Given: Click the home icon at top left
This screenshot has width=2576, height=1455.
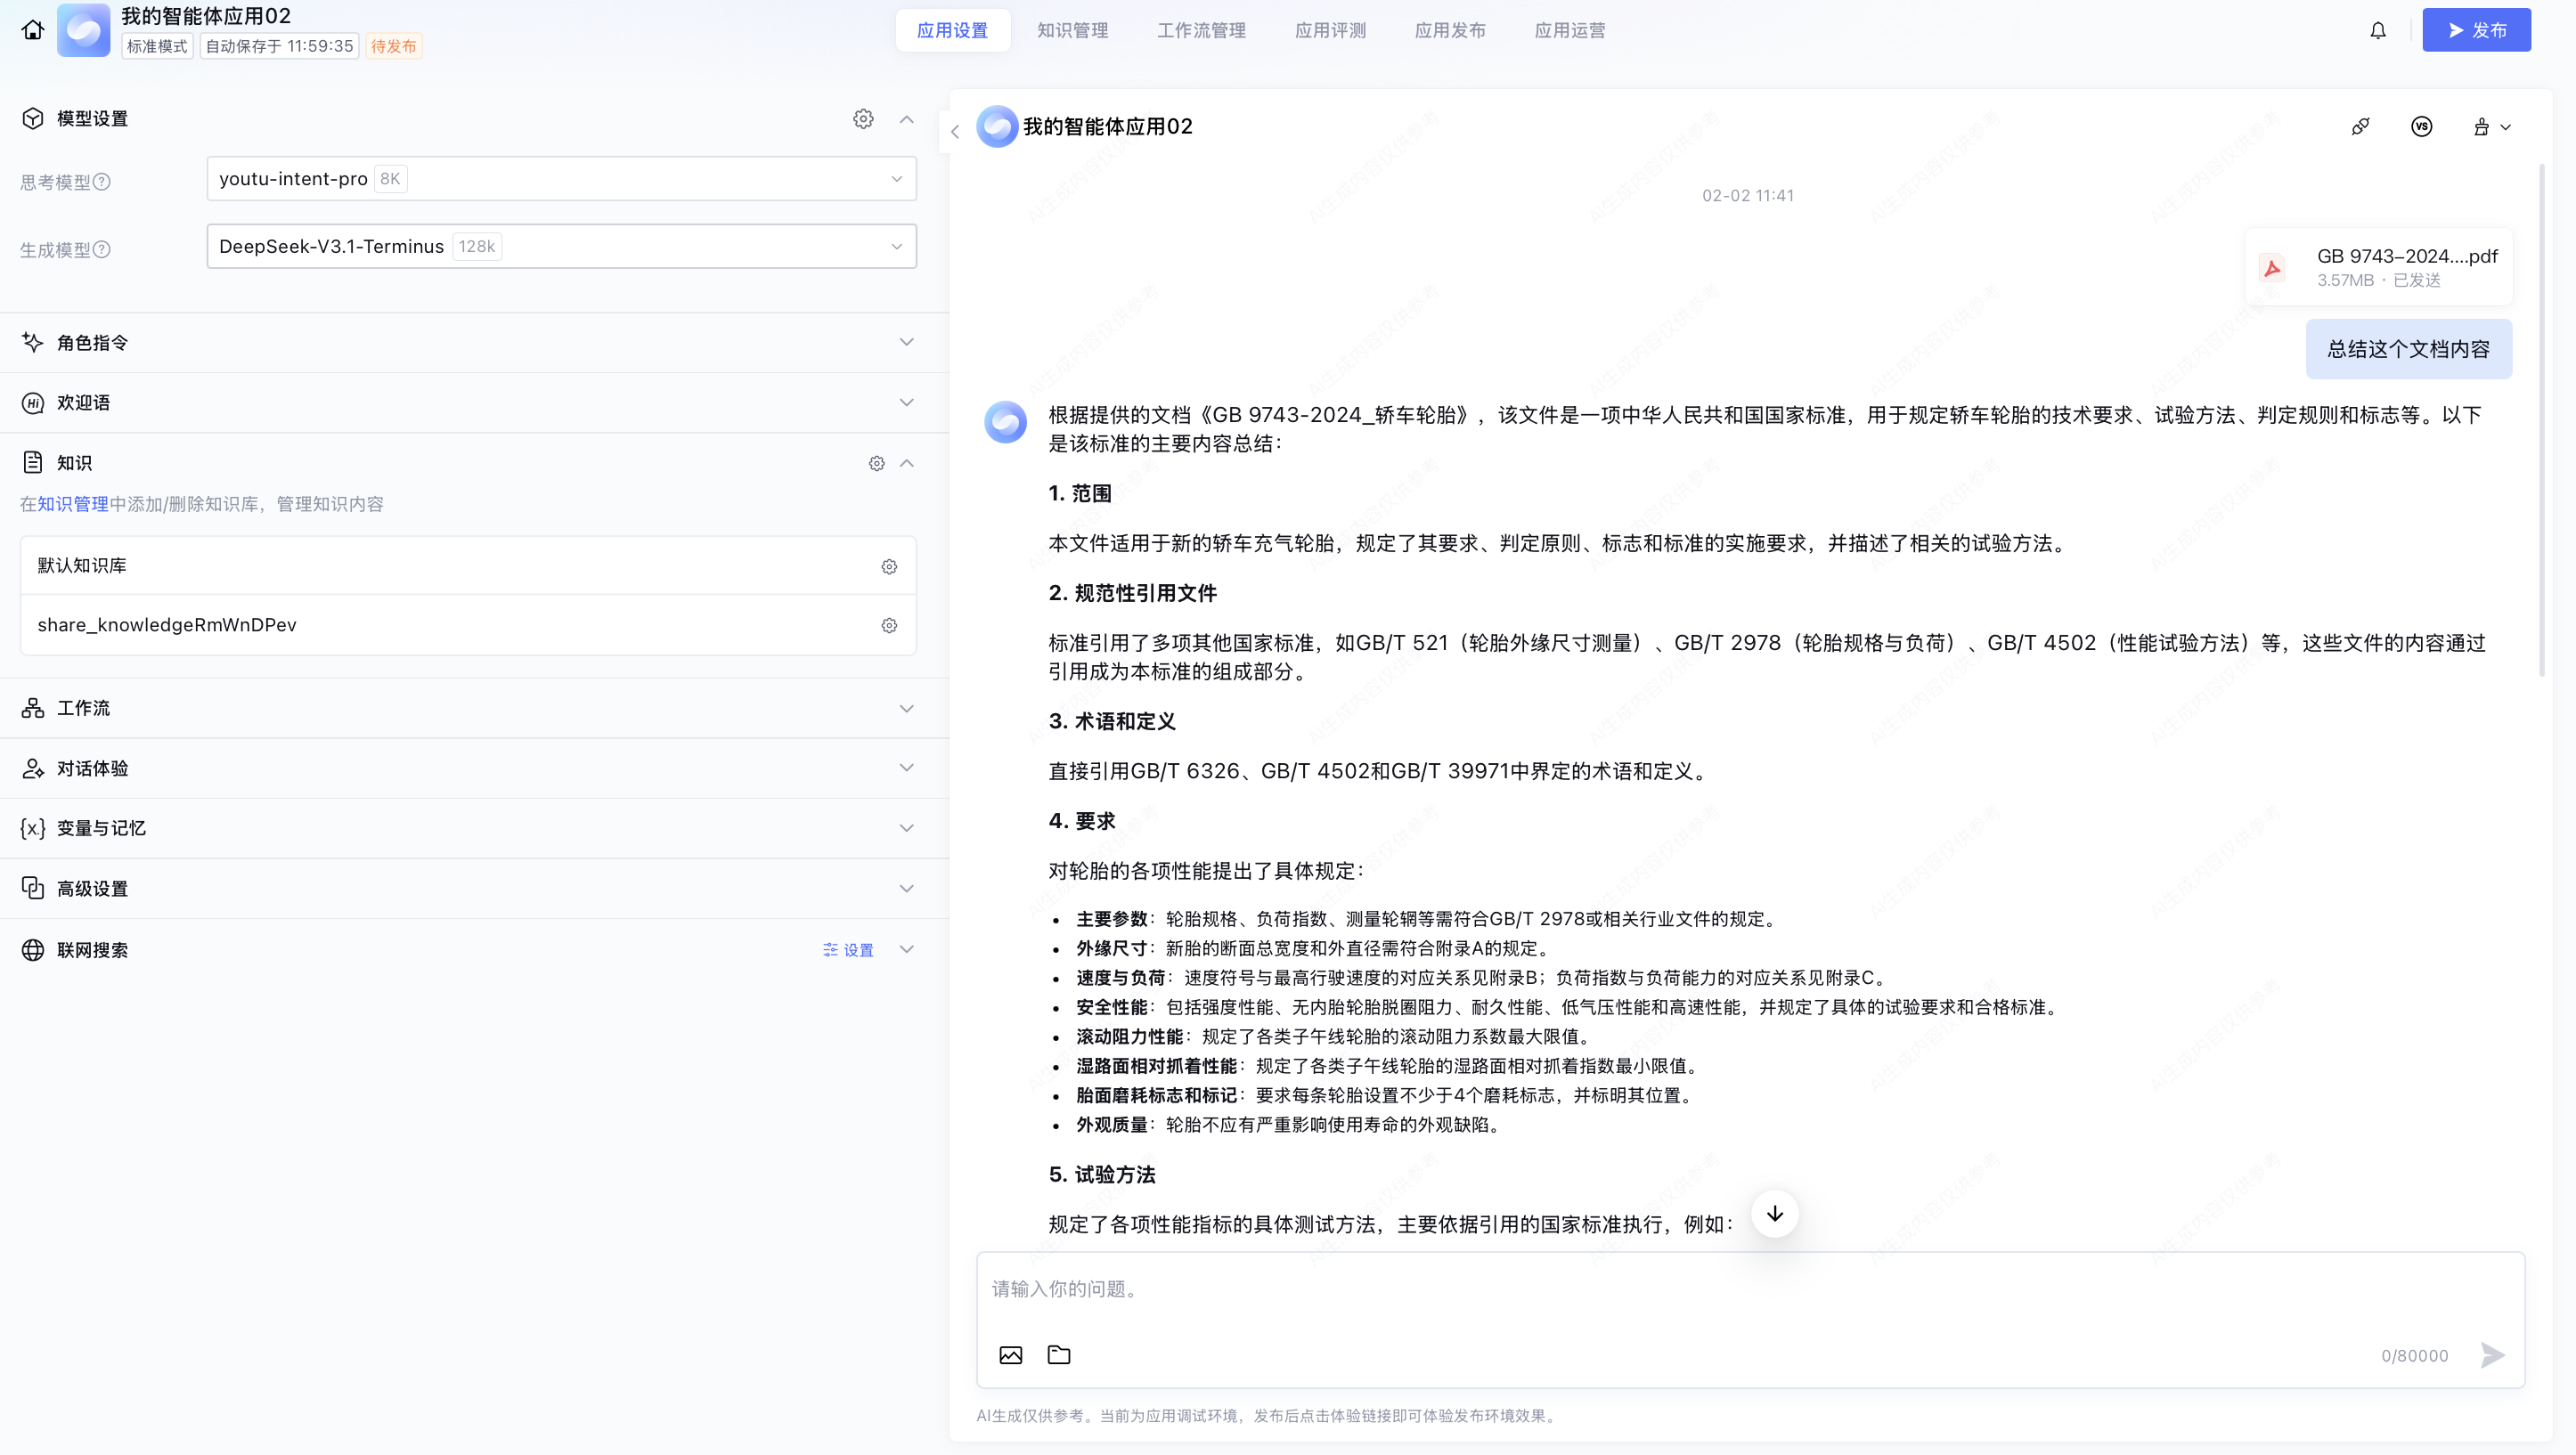Looking at the screenshot, I should pos(33,30).
